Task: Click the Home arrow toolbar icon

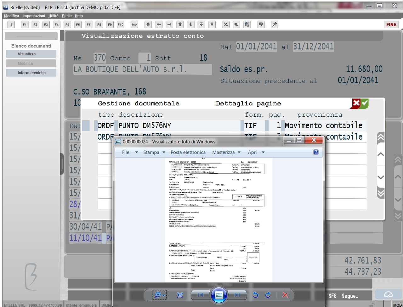Action: click(x=148, y=25)
